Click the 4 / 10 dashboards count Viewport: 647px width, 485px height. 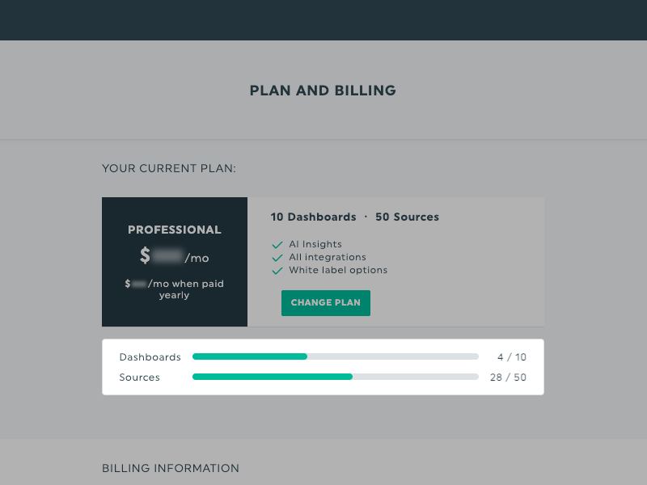coord(512,357)
